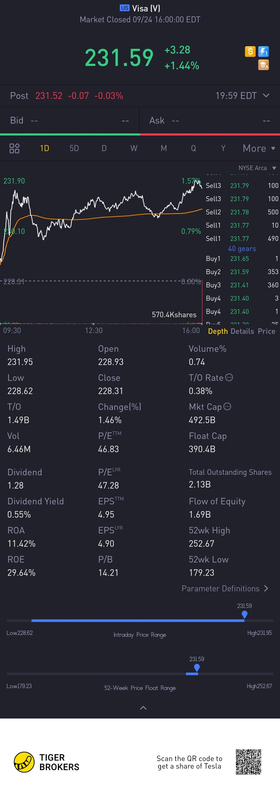Tap the orange coin stack icon
This screenshot has width=280, height=806.
click(x=263, y=65)
